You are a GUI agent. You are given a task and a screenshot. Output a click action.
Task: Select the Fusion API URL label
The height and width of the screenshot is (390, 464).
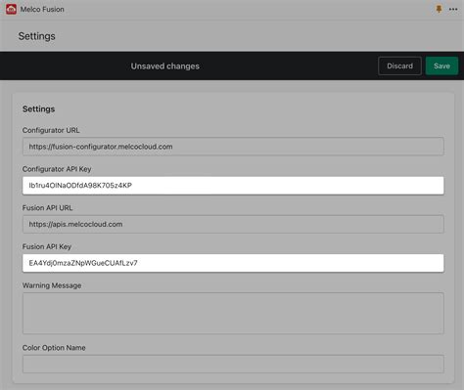pyautogui.click(x=47, y=208)
